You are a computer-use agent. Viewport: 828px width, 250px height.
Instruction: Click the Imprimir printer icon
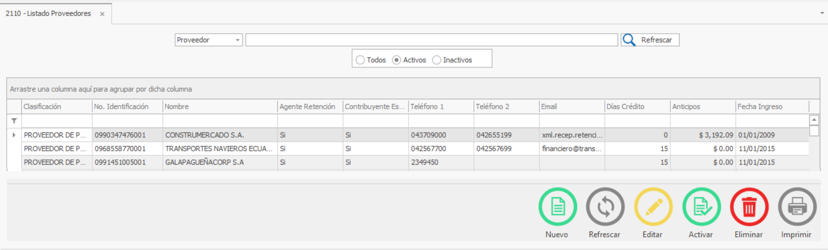(x=797, y=207)
